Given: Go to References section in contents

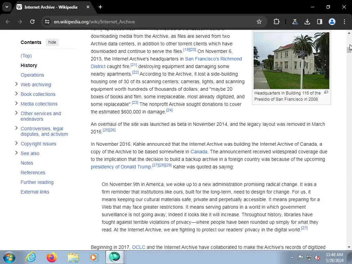Looking at the screenshot, I should tap(33, 173).
